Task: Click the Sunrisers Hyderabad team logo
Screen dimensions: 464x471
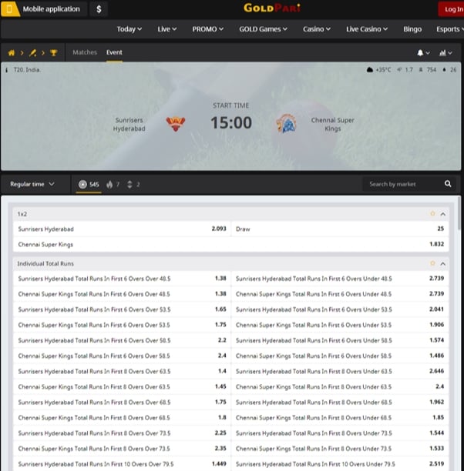Action: click(x=176, y=124)
